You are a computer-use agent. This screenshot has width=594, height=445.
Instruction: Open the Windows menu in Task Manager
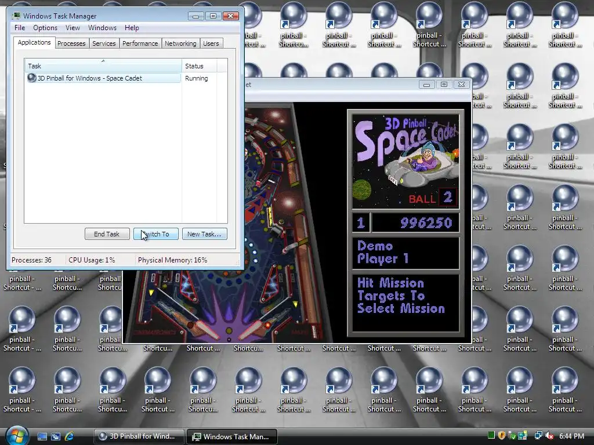pos(102,28)
